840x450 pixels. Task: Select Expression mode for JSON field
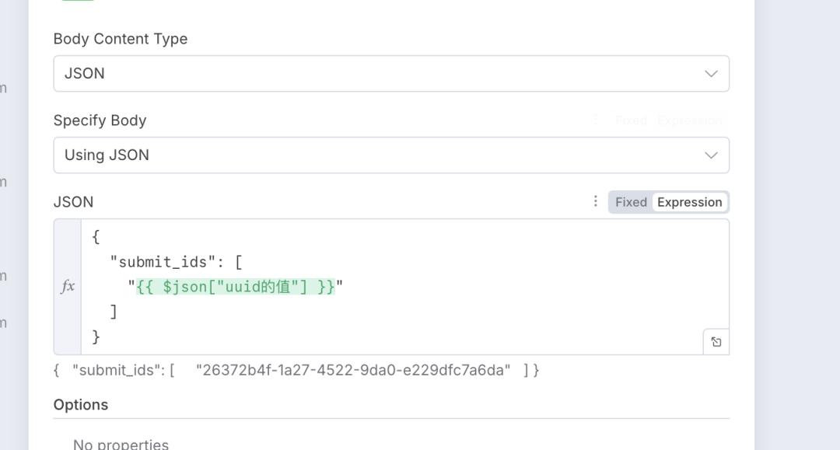tap(689, 202)
